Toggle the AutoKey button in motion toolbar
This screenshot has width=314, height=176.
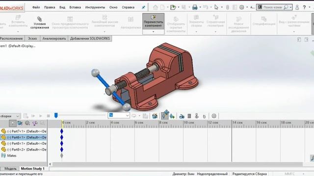(x=165, y=115)
